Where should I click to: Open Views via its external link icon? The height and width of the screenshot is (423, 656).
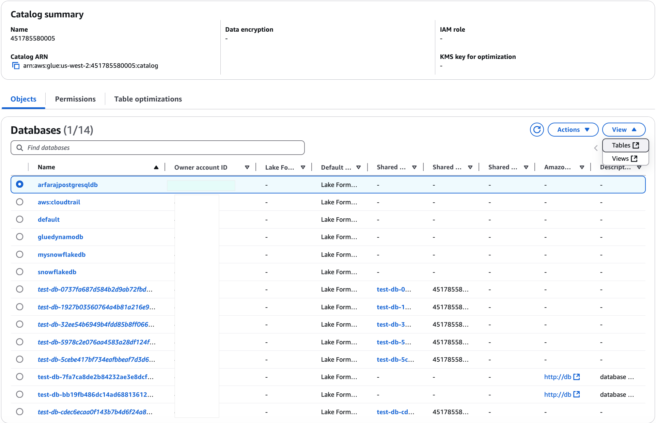click(x=634, y=158)
